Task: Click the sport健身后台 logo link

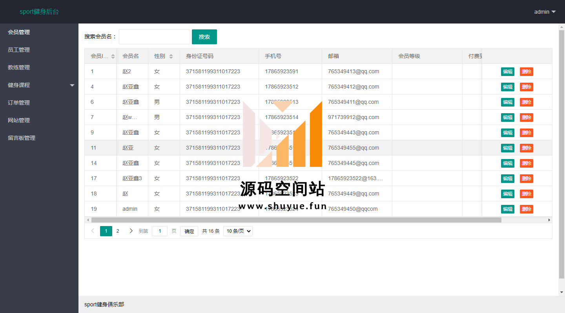Action: [x=39, y=12]
